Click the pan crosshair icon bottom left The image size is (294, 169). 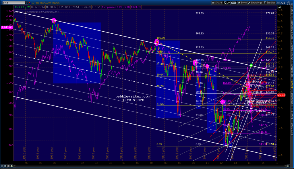pos(2,166)
